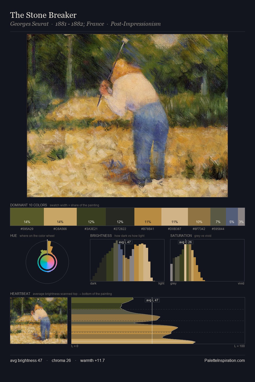Viewport: 255px width, 382px height.
Task: Click 'swatch width = share of the painting'
Action: (x=74, y=205)
